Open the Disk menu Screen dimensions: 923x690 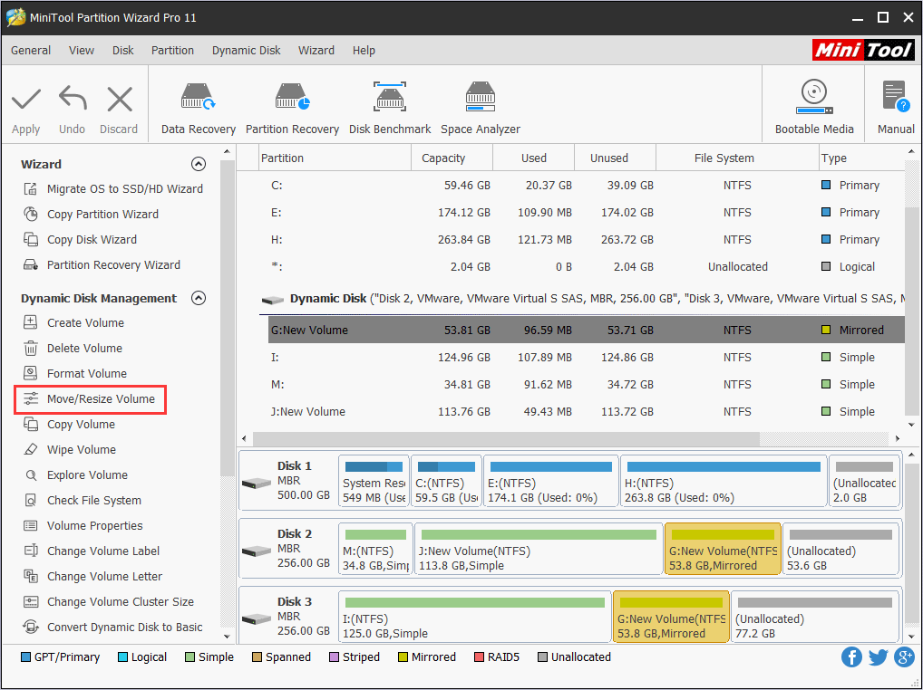click(123, 51)
